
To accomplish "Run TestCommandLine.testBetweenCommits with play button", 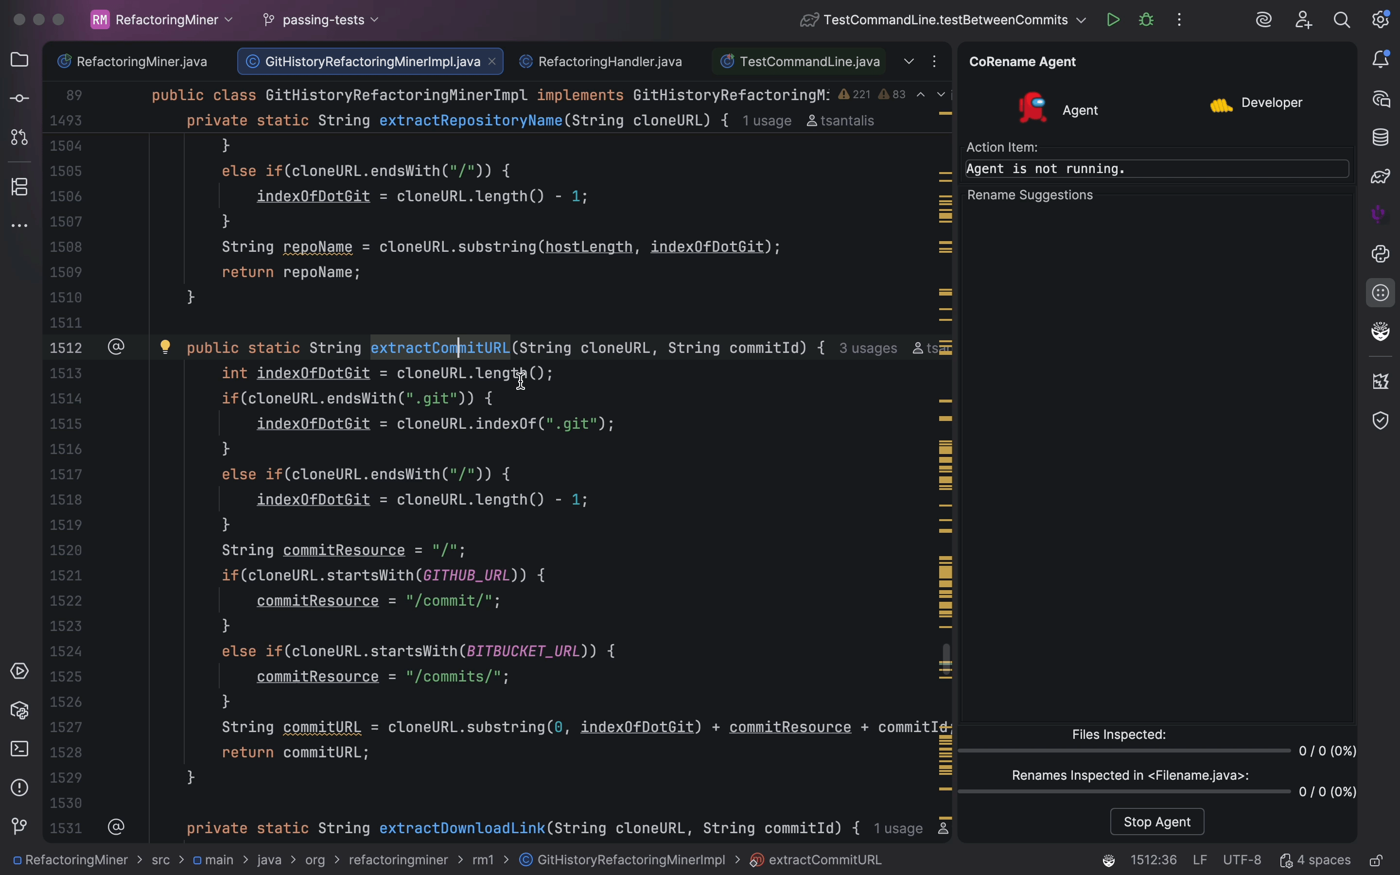I will (1113, 19).
